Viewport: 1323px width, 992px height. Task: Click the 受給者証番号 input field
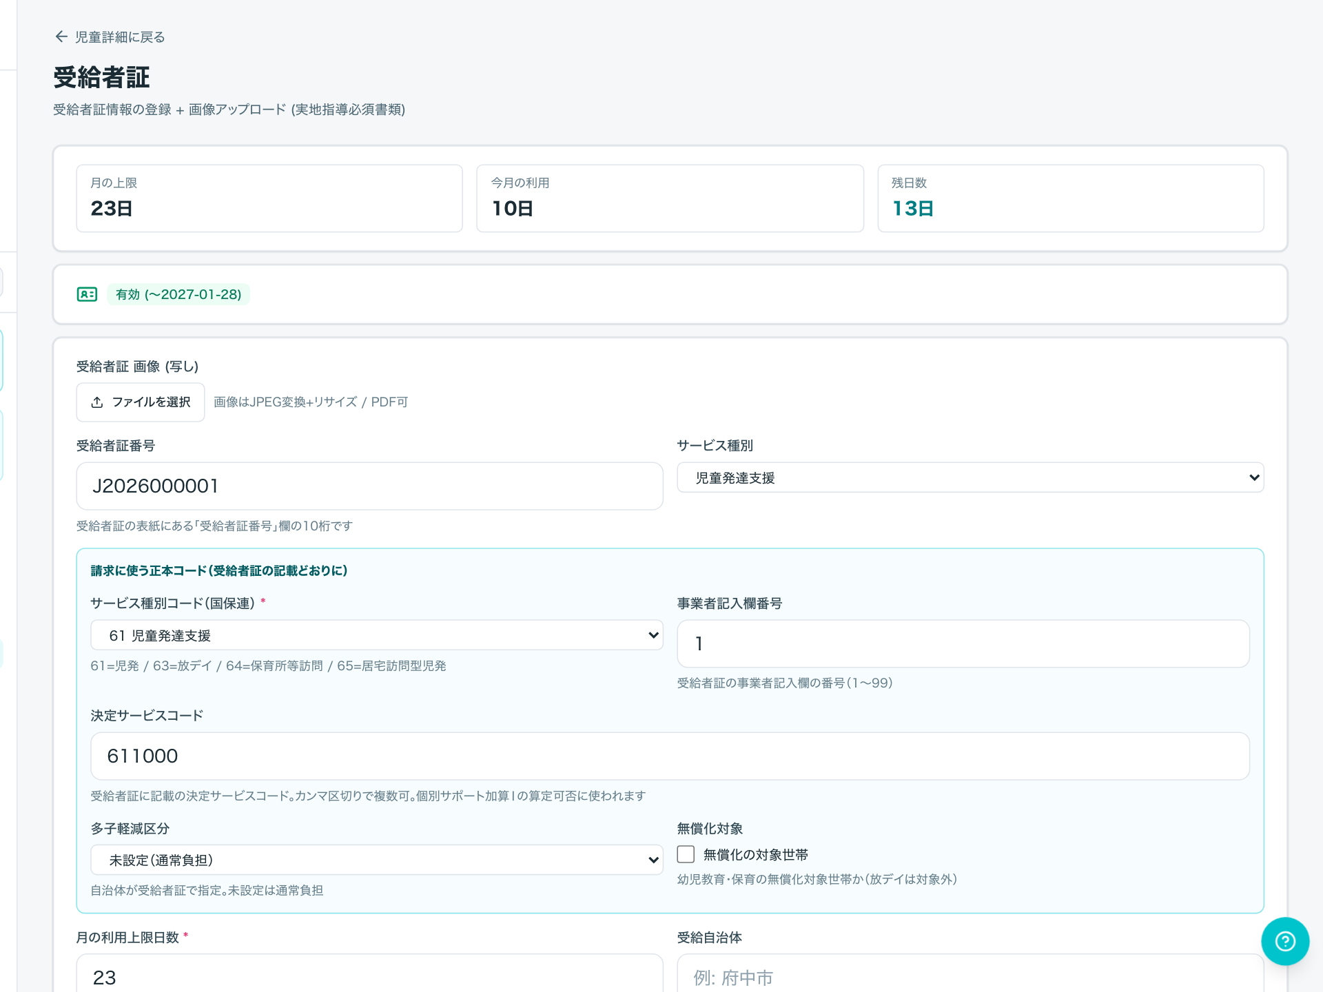click(x=369, y=486)
